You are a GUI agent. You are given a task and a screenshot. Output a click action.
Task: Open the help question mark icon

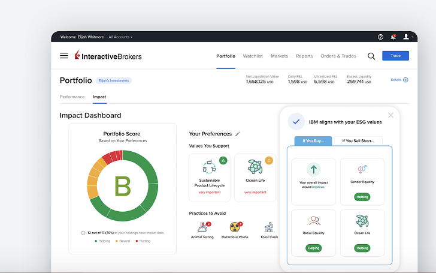(x=380, y=37)
